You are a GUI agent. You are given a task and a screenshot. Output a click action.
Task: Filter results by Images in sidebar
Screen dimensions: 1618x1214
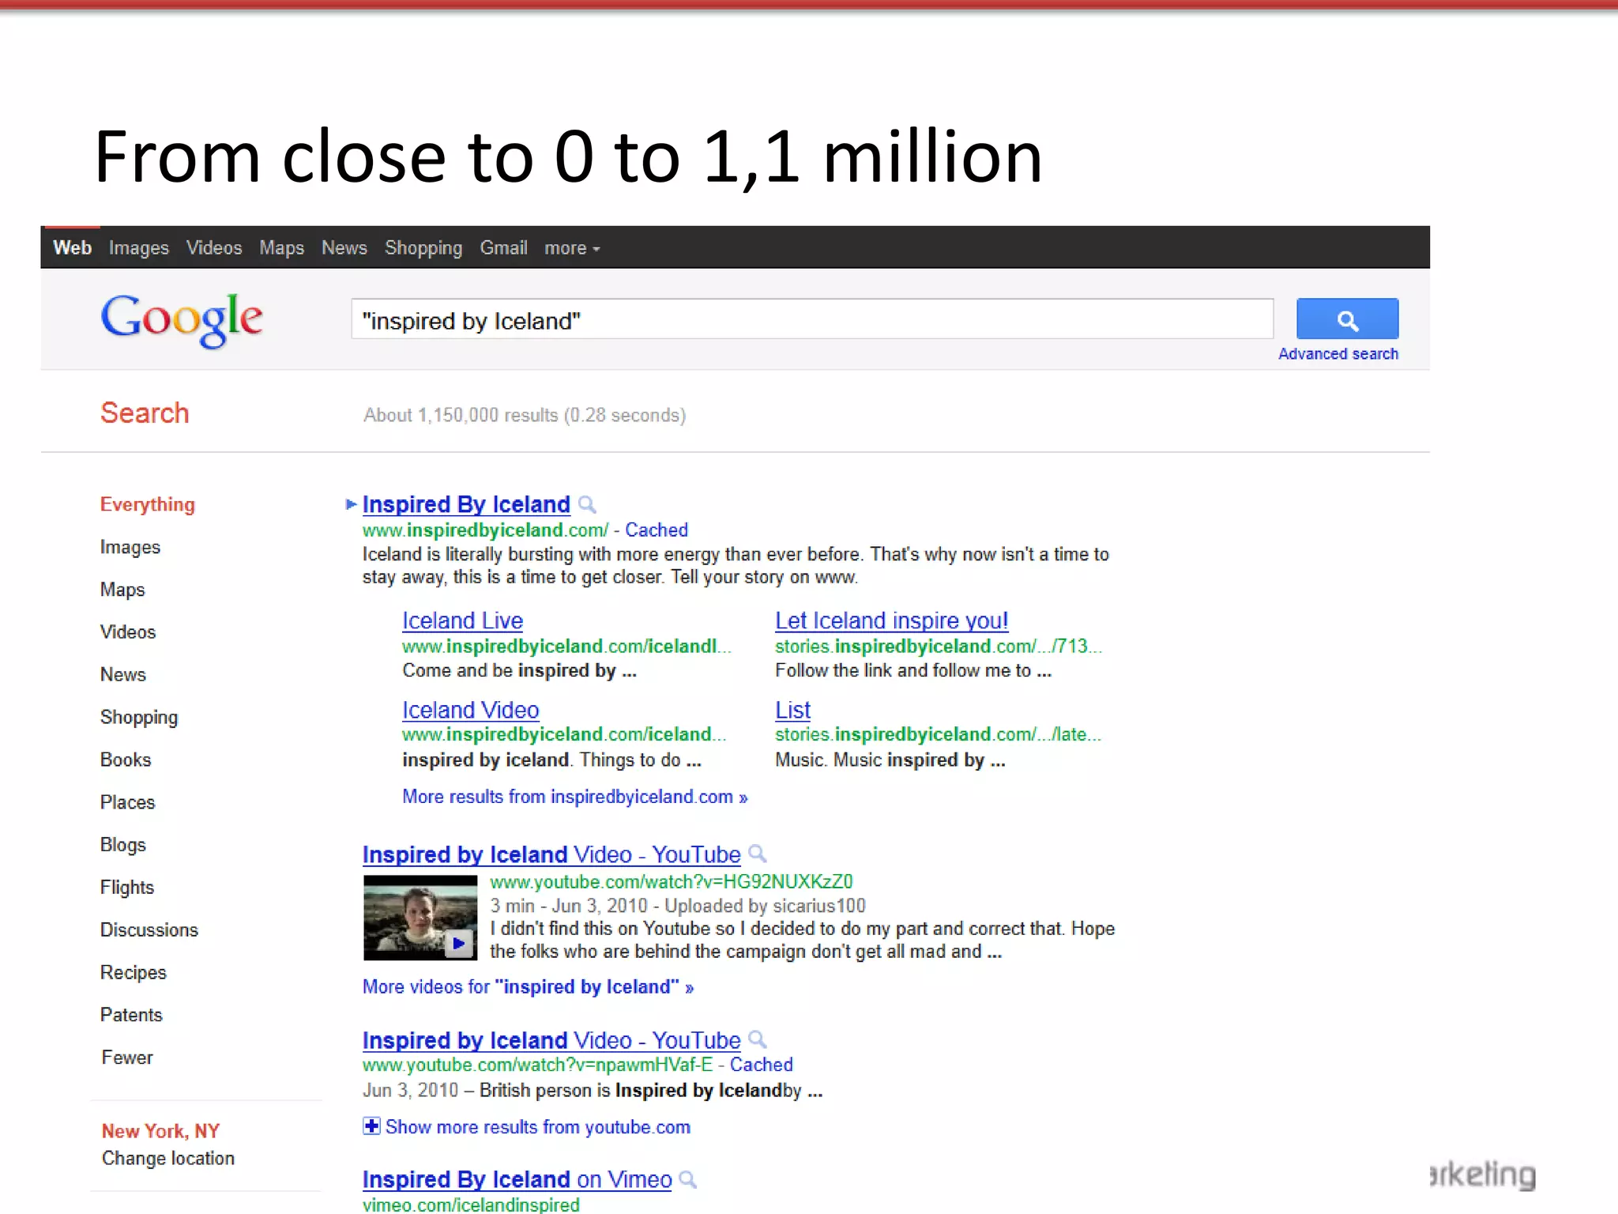[130, 548]
